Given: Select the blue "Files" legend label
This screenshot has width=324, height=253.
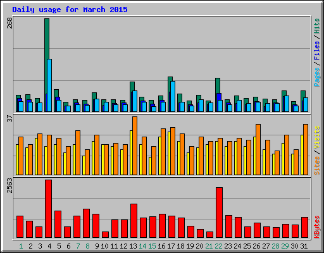Looking at the screenshot, I should (x=317, y=51).
